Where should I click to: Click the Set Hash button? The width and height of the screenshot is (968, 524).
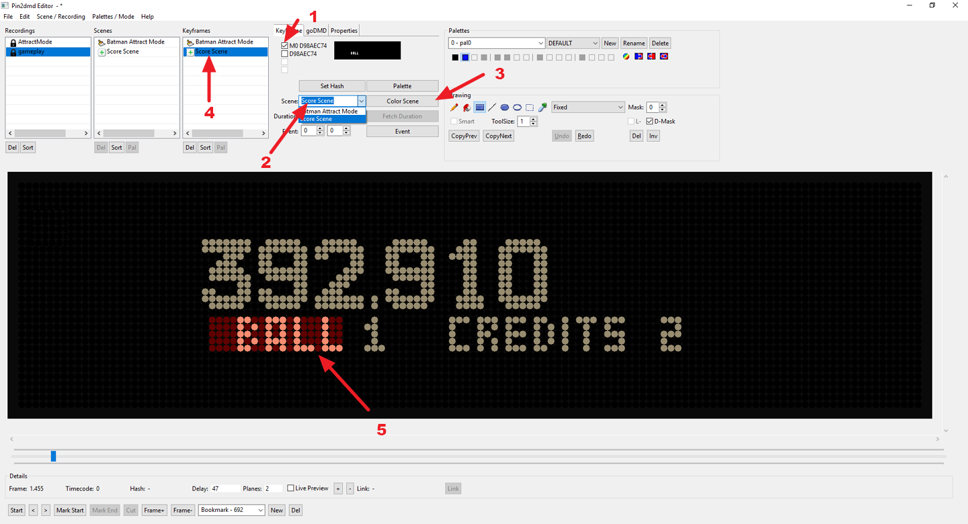[x=332, y=86]
